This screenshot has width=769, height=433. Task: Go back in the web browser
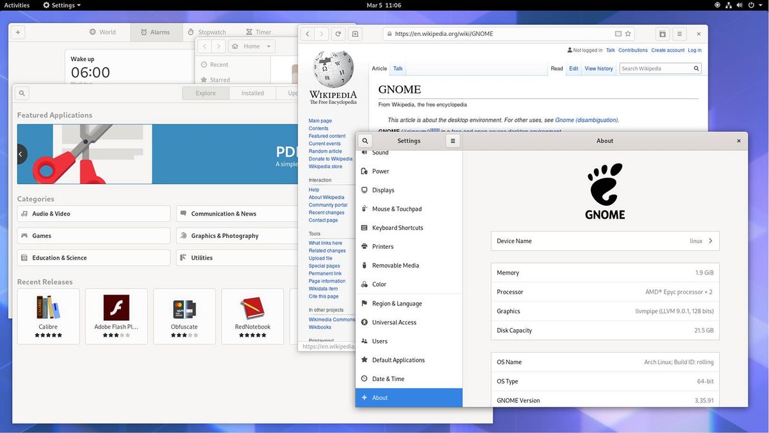click(x=308, y=34)
